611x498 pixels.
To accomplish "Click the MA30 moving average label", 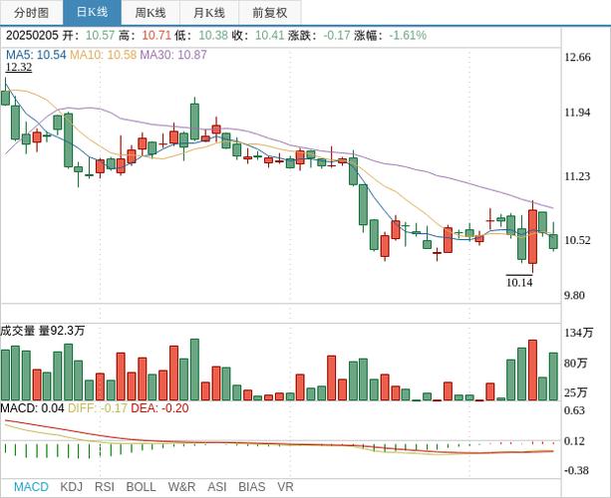I will coord(172,54).
